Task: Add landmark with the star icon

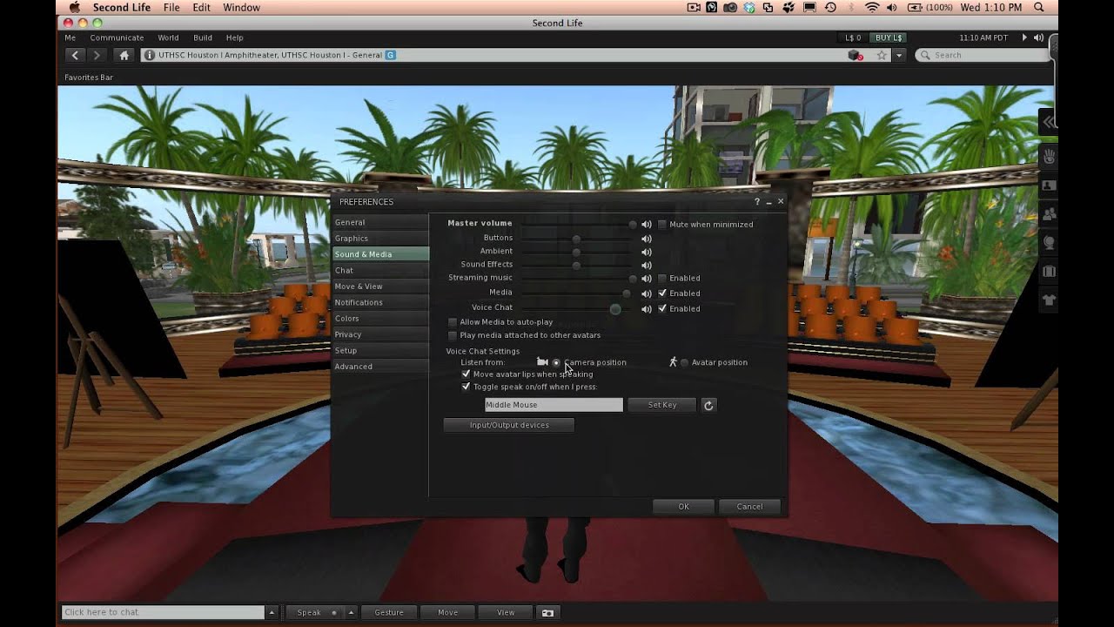Action: [x=882, y=55]
